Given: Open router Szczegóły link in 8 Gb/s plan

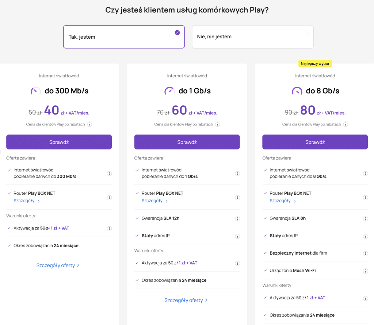Looking at the screenshot, I should point(283,201).
